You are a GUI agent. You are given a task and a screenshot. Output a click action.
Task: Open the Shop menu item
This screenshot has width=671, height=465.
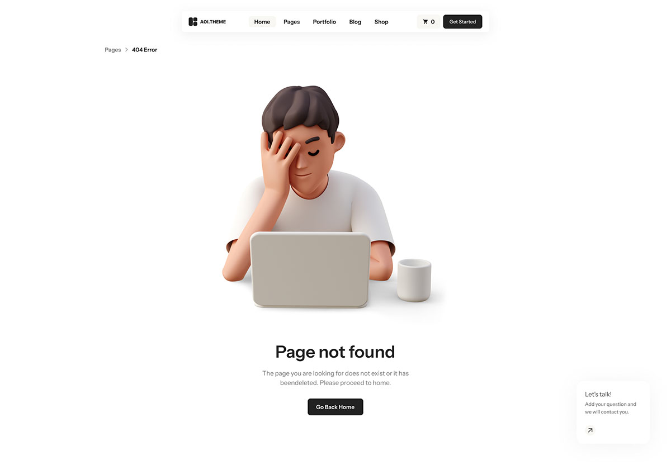click(x=381, y=22)
